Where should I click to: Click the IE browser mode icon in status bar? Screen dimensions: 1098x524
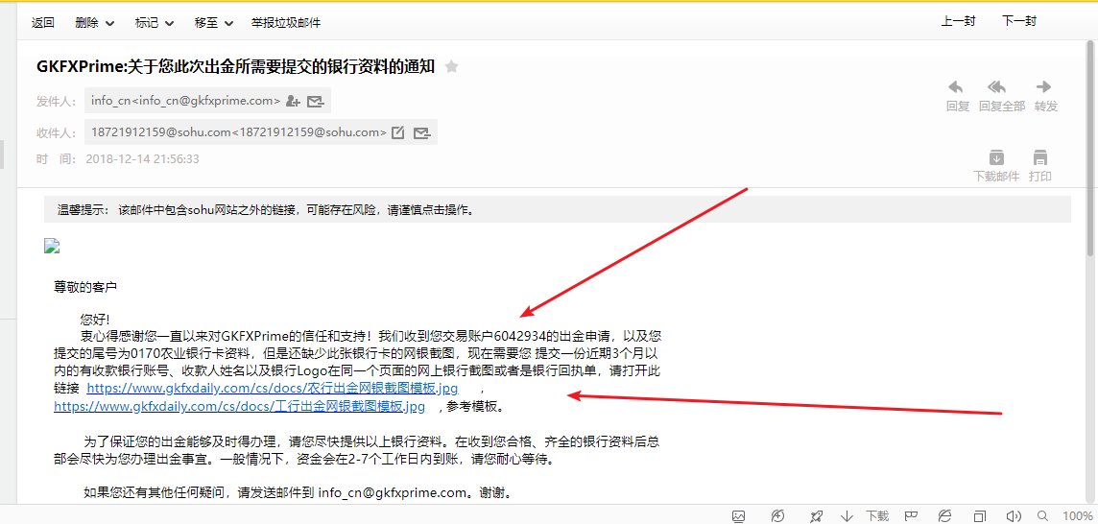(944, 516)
